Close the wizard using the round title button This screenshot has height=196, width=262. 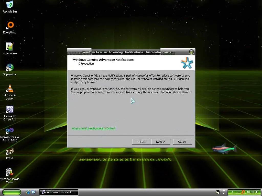point(191,52)
